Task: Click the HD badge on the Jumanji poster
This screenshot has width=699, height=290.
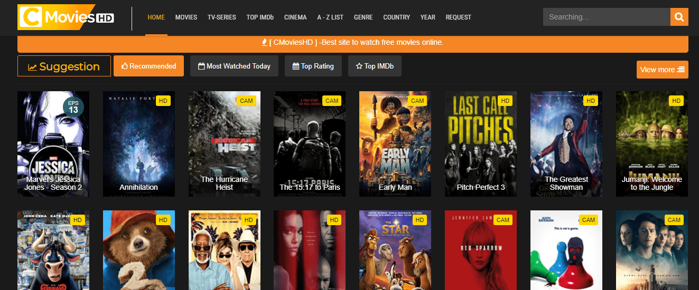Action: click(676, 101)
